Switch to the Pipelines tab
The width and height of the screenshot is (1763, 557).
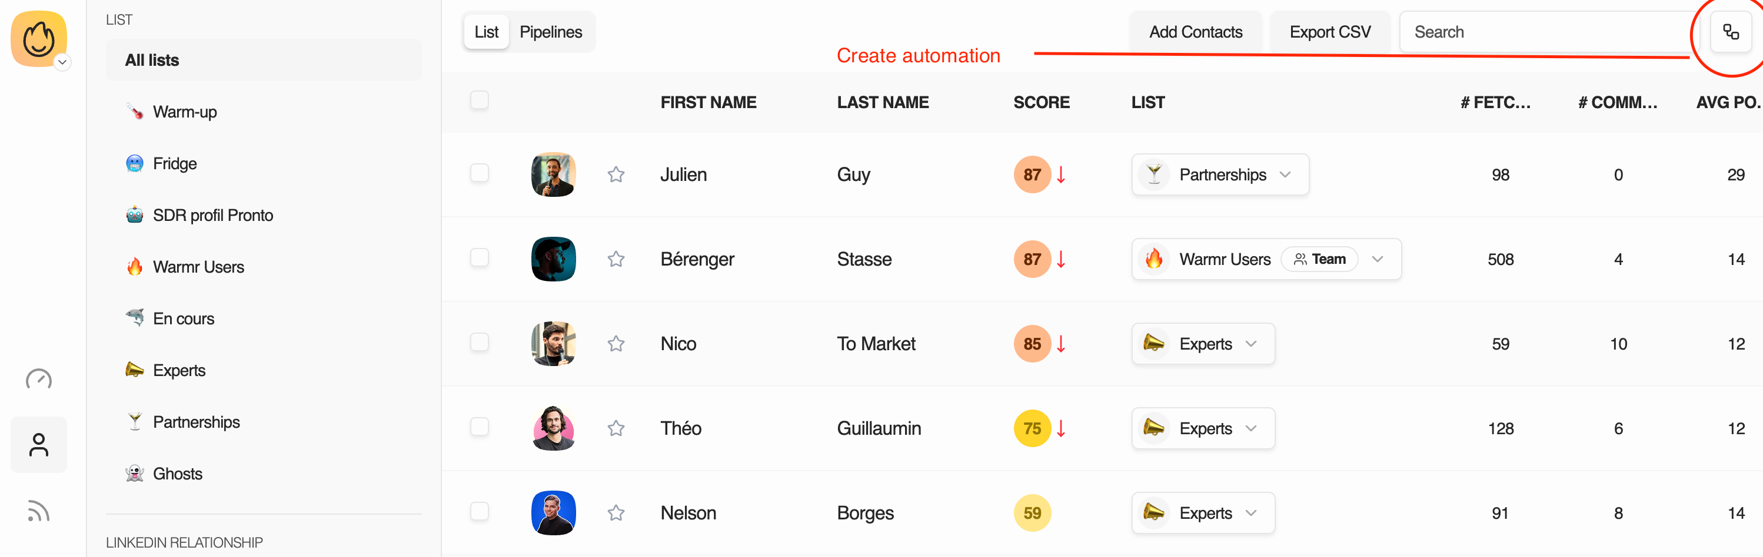tap(551, 32)
